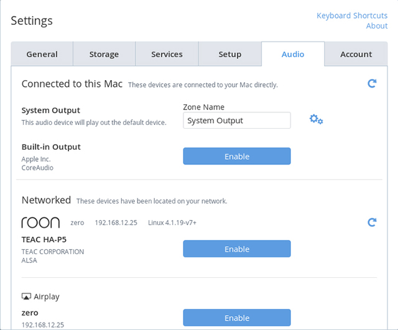This screenshot has height=330, width=398.
Task: Open the Storage tab
Action: pyautogui.click(x=104, y=54)
